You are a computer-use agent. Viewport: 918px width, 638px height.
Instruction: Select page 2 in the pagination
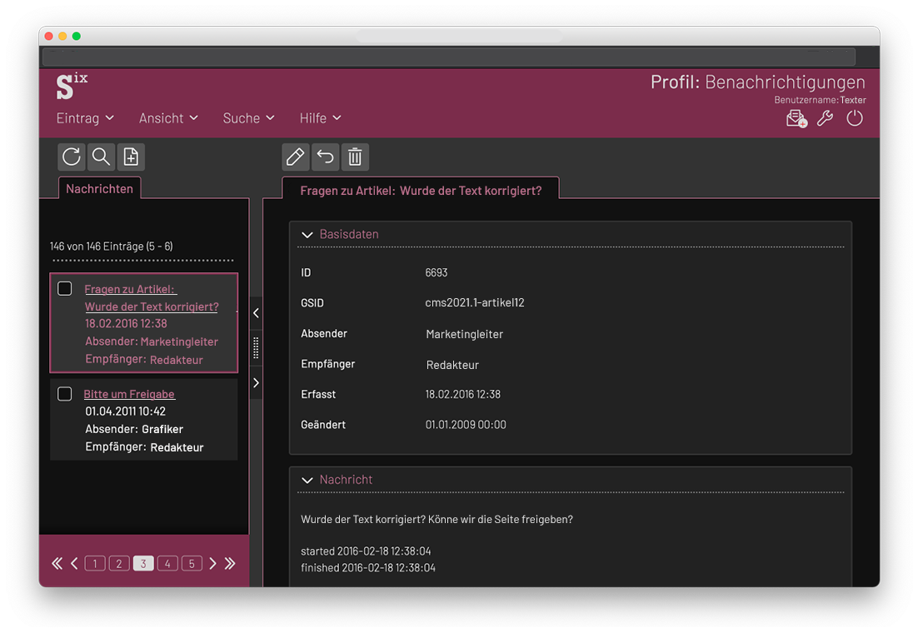119,563
